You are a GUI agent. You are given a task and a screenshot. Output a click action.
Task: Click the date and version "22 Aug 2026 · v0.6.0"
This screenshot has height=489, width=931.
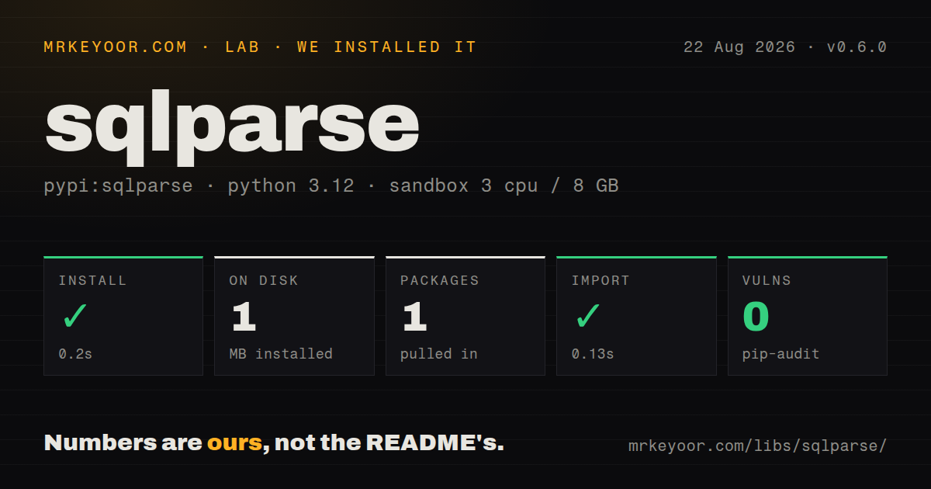click(785, 47)
